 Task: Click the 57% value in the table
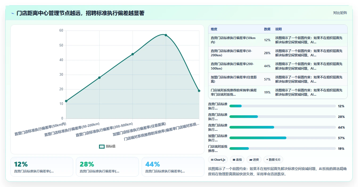click(x=267, y=79)
